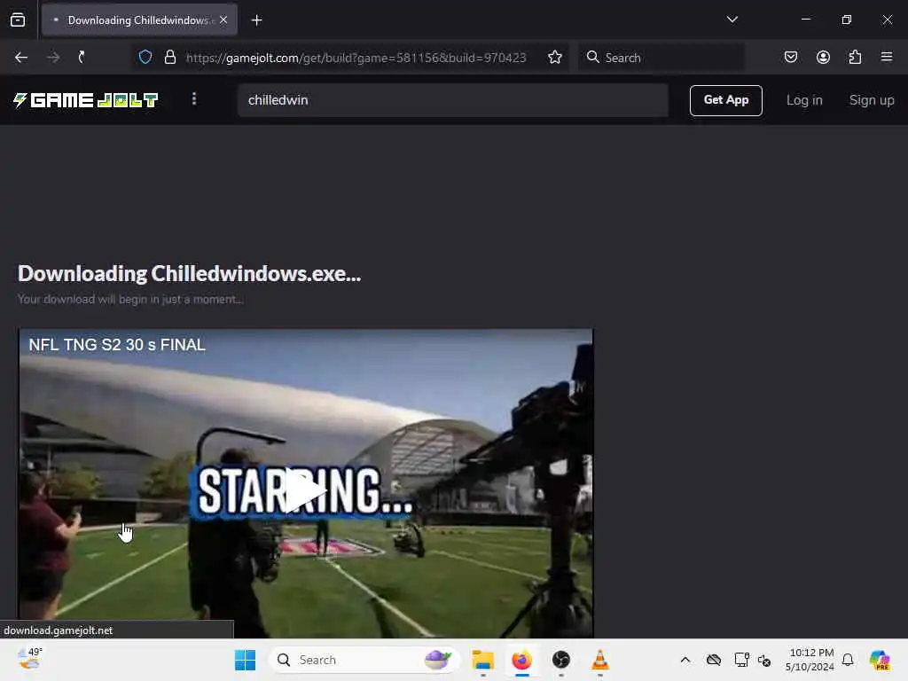The width and height of the screenshot is (908, 681).
Task: Focus the Firefox Search box
Action: coord(661,58)
